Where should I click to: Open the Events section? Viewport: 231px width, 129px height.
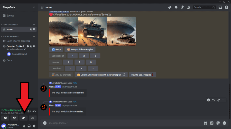(10, 16)
